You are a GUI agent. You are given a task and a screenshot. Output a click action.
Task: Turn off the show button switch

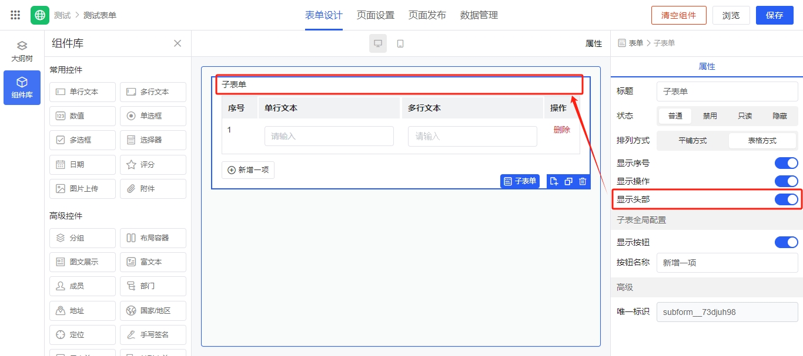tap(786, 242)
